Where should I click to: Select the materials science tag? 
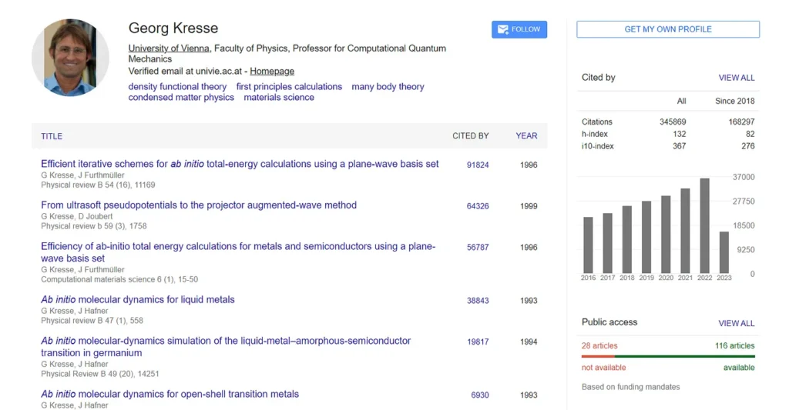tap(279, 98)
